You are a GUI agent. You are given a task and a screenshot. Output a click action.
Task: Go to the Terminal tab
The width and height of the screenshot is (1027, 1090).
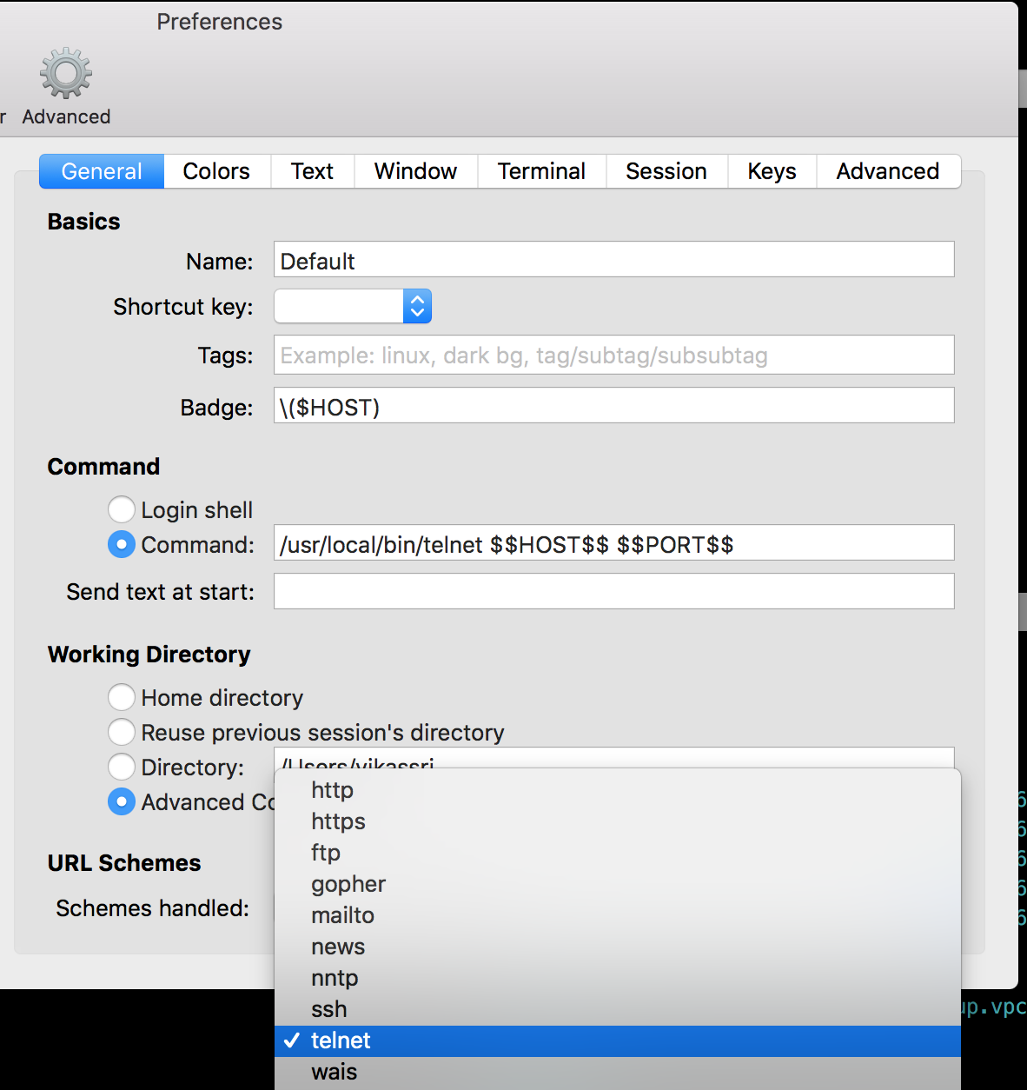[541, 171]
